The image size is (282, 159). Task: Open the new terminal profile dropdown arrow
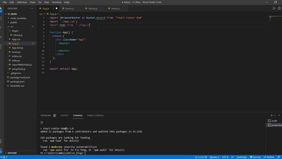pos(275,115)
